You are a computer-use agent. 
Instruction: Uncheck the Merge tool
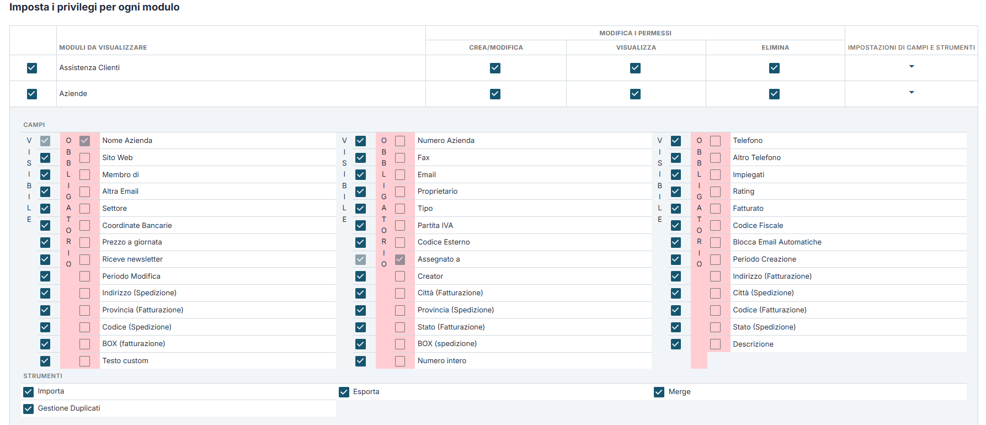click(x=659, y=392)
